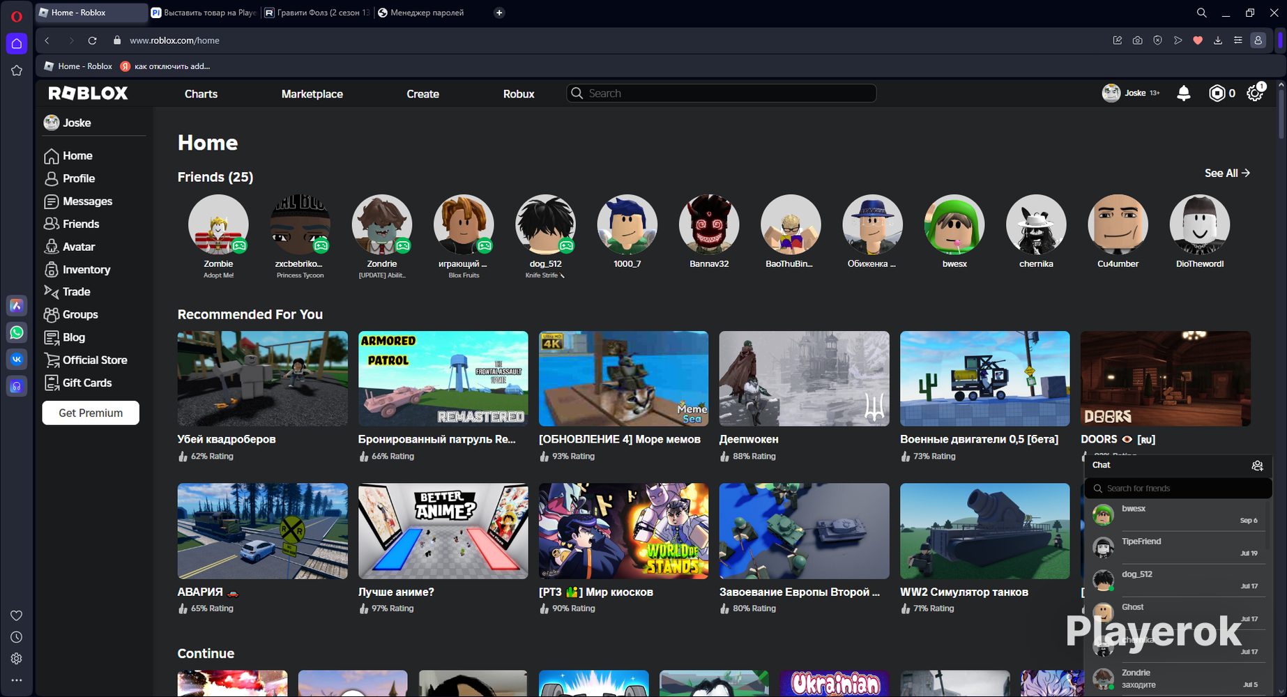Open the Friends (25) heading link

215,177
